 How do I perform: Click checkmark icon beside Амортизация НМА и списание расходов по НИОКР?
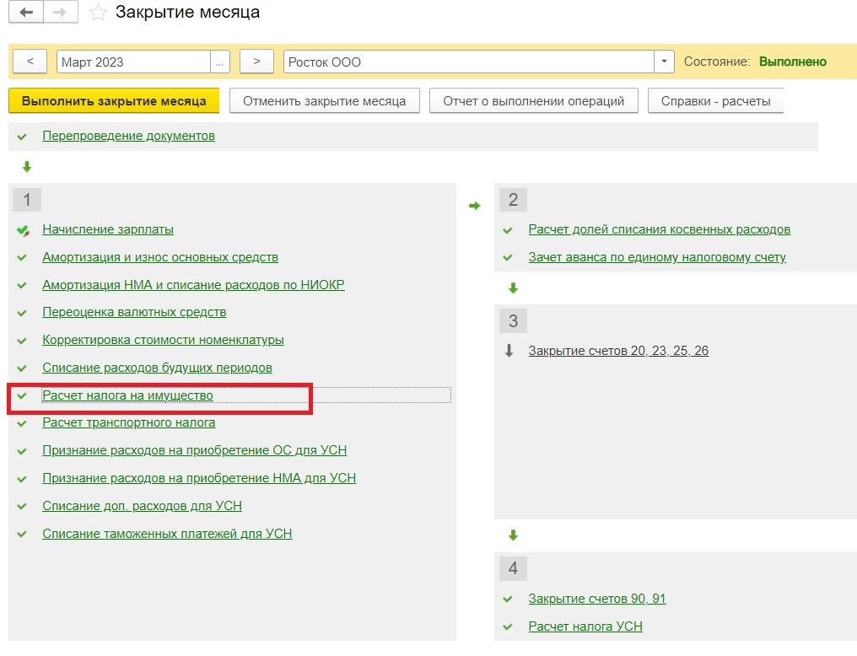(22, 286)
